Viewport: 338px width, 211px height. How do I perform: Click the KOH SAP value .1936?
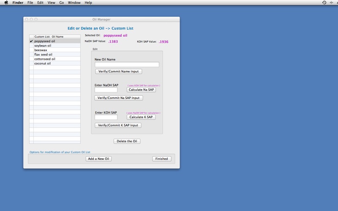164,42
